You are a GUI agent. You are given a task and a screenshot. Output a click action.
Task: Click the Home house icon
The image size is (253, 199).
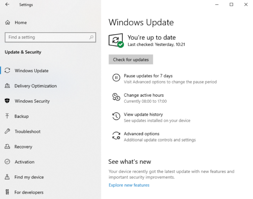tap(8, 22)
